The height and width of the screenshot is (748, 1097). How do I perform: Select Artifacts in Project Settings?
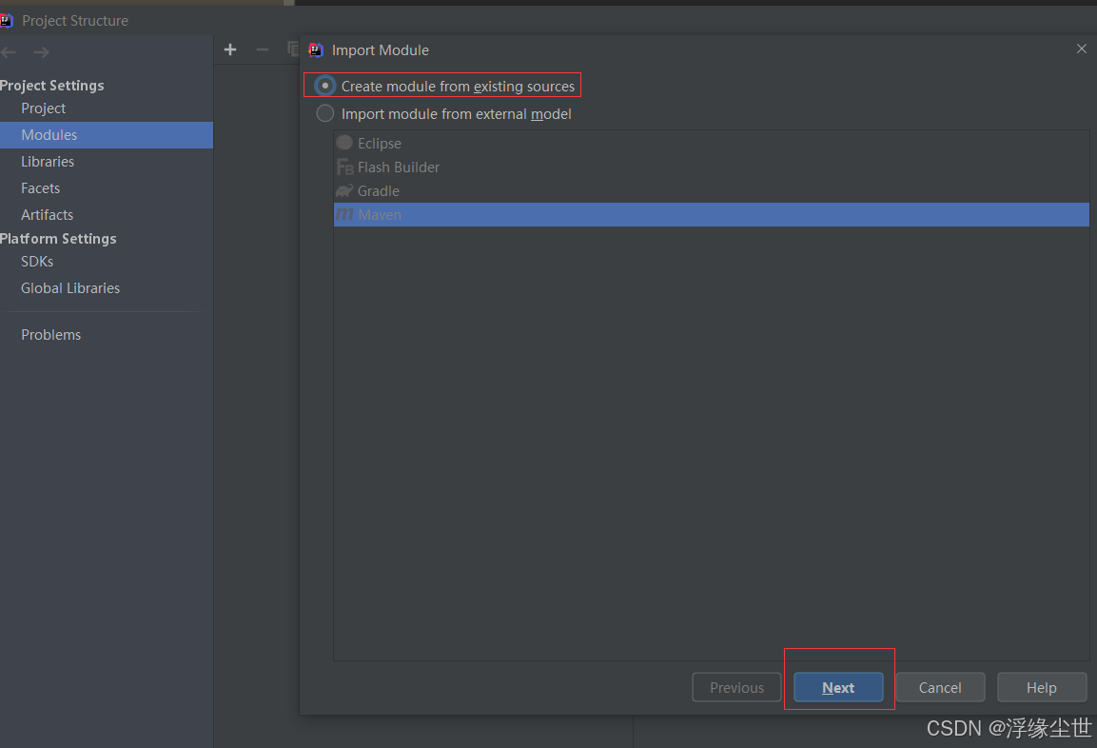(x=47, y=214)
